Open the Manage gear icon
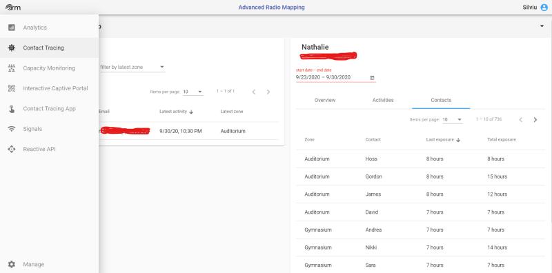This screenshot has width=552, height=273. pos(12,264)
